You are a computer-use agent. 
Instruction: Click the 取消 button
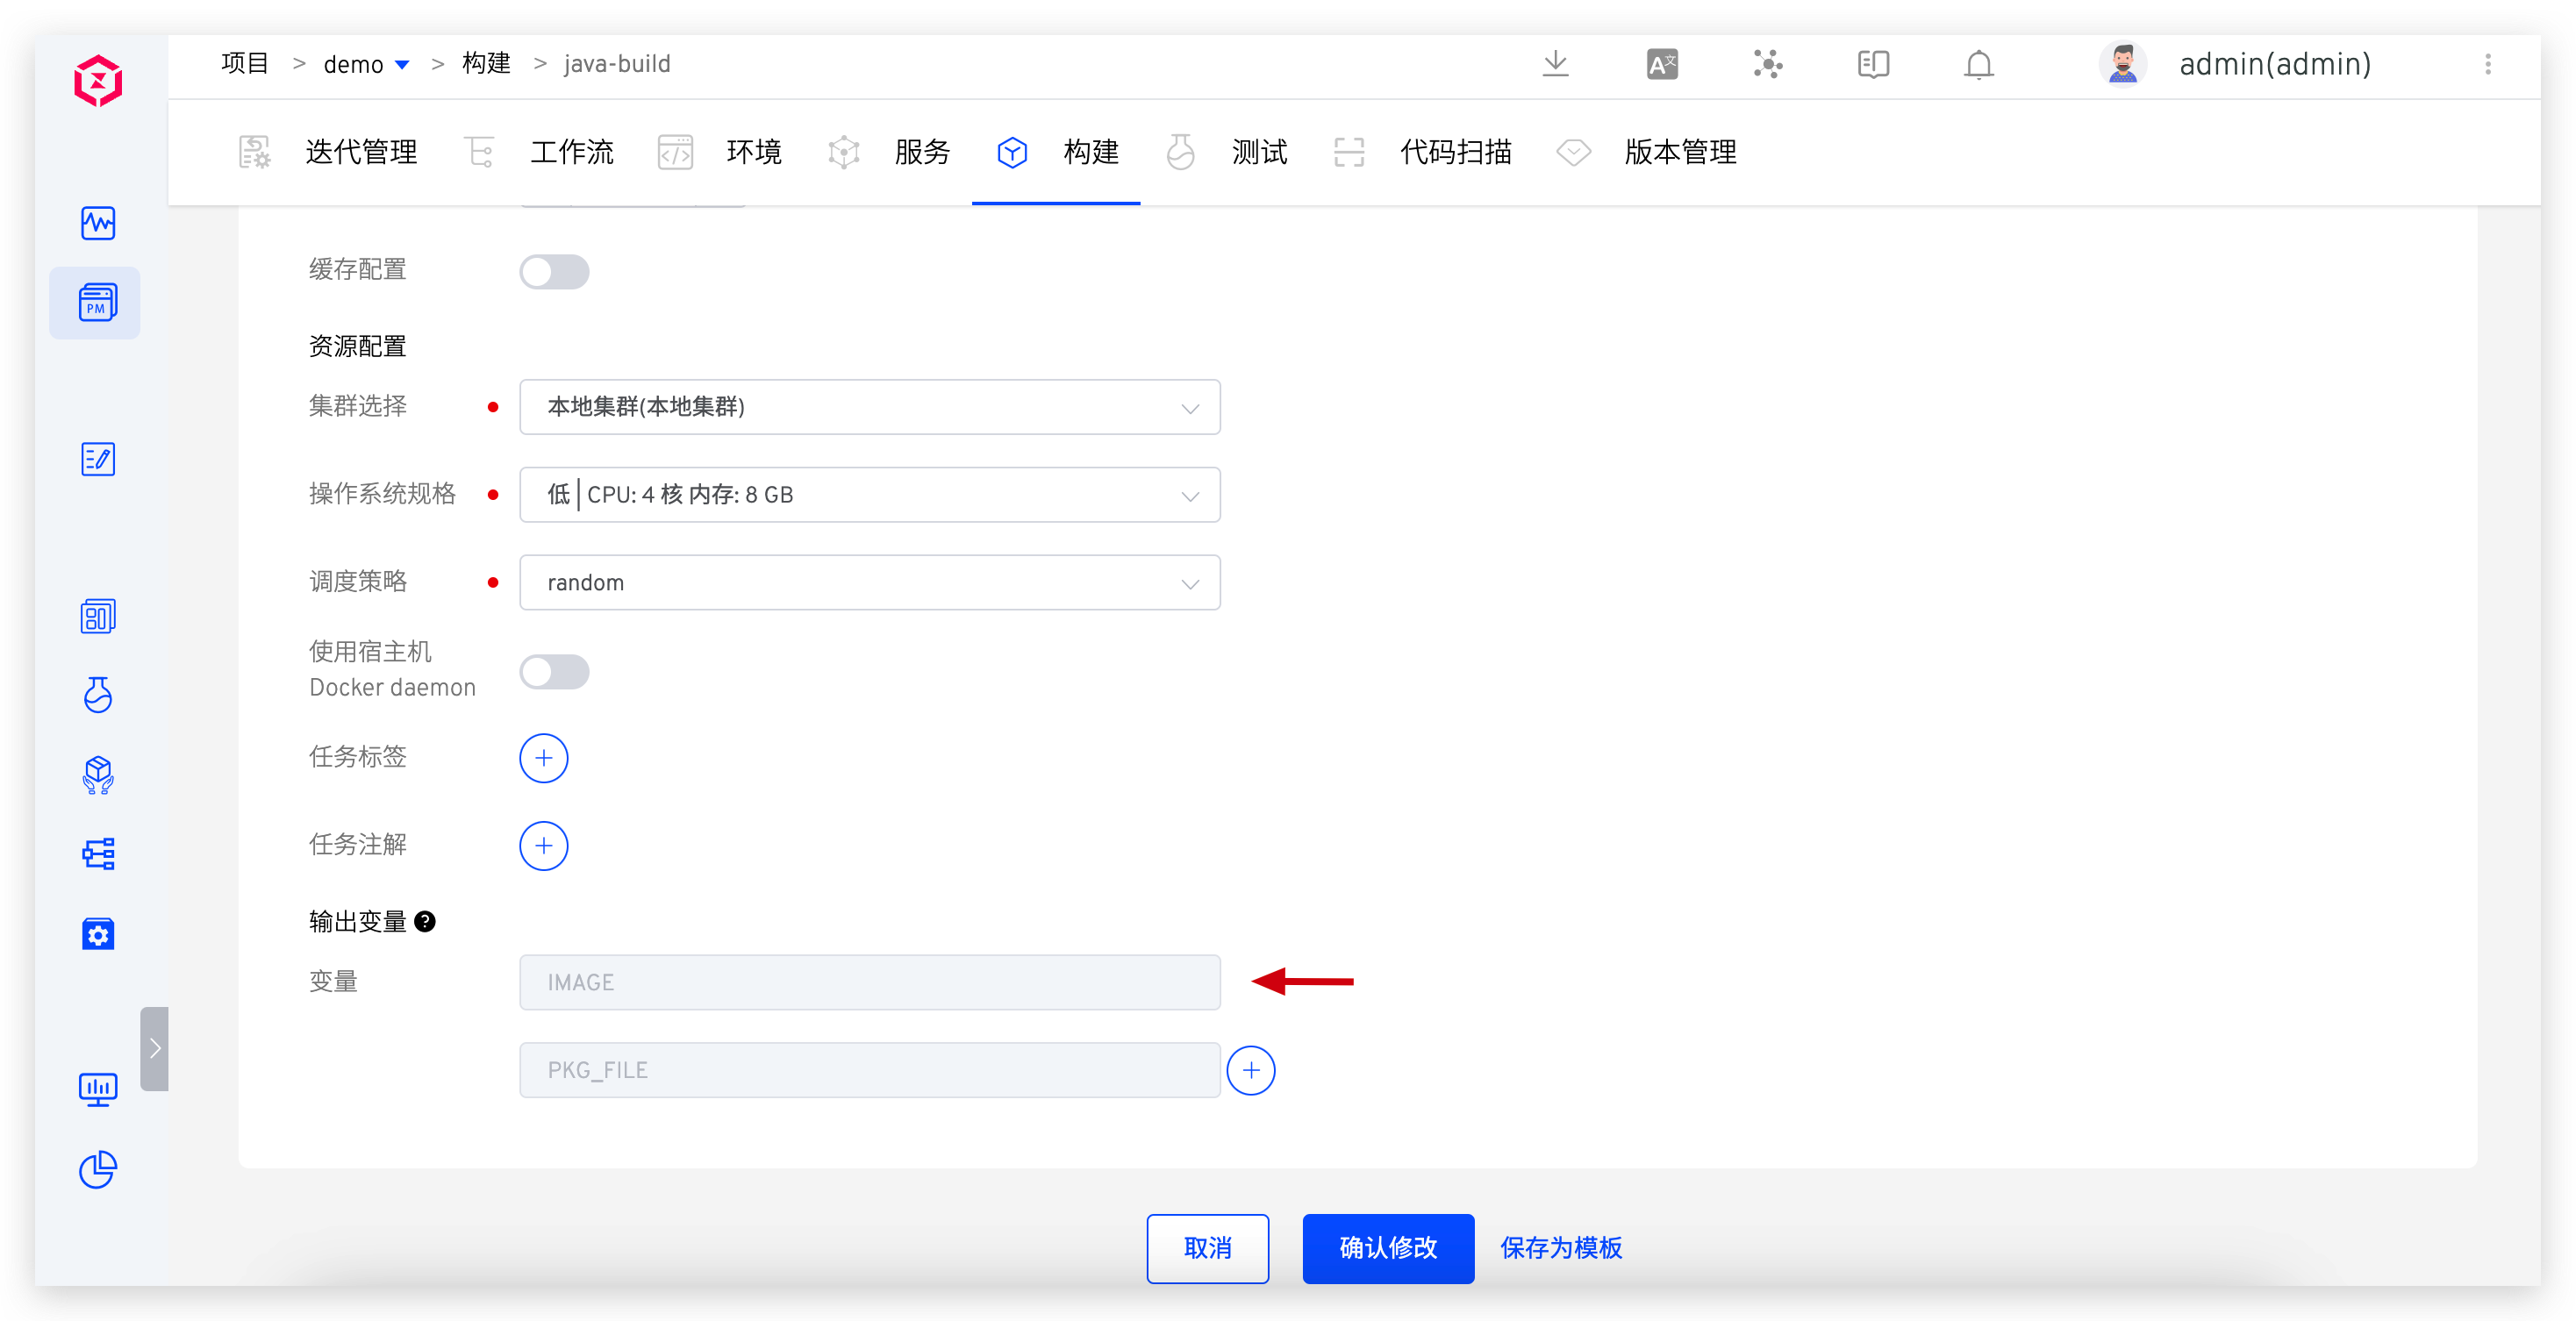(1208, 1248)
